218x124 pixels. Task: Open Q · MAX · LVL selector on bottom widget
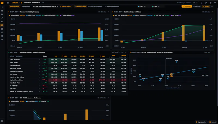102,98
